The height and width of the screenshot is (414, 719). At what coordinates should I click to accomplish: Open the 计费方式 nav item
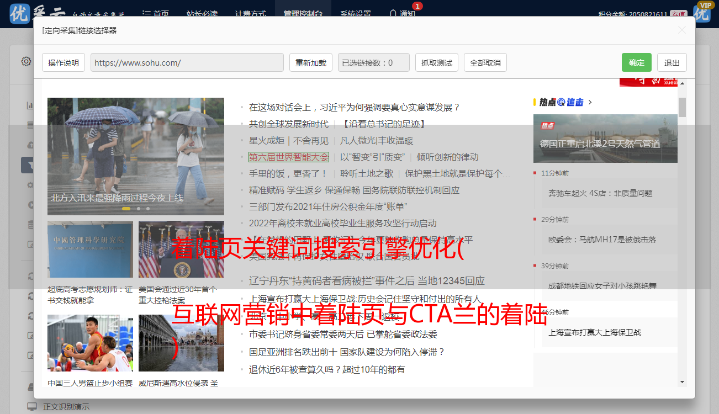250,13
